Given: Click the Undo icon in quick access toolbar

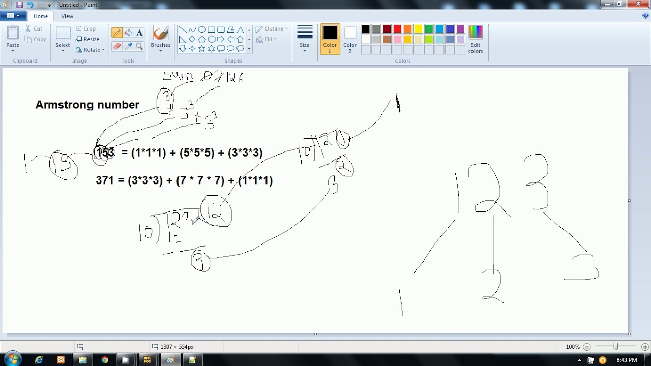Looking at the screenshot, I should (x=30, y=5).
